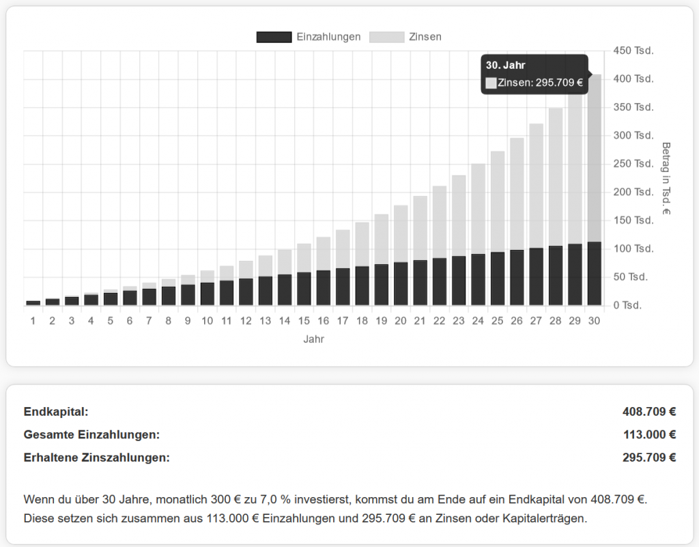Click the Zinsen bar of year 25

pyautogui.click(x=498, y=202)
